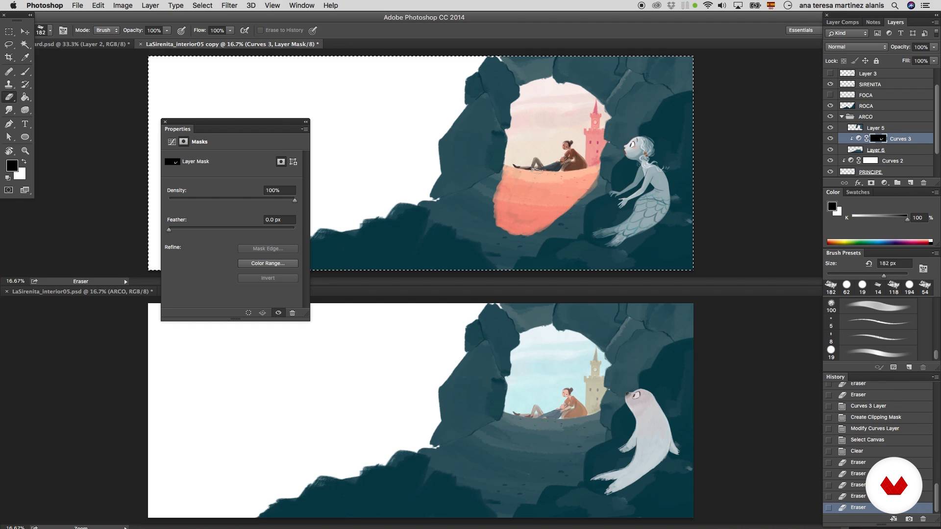Screen dimensions: 941x529
Task: Add vector mask in Properties panel
Action: click(x=294, y=162)
